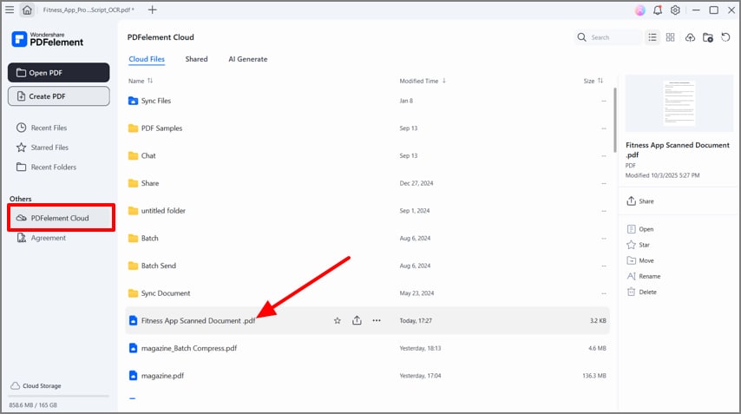This screenshot has height=414, width=741.
Task: Click Rename in details panel
Action: 644,276
